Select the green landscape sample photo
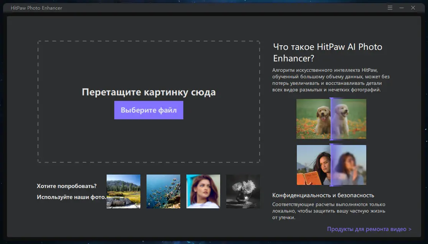 coord(123,191)
